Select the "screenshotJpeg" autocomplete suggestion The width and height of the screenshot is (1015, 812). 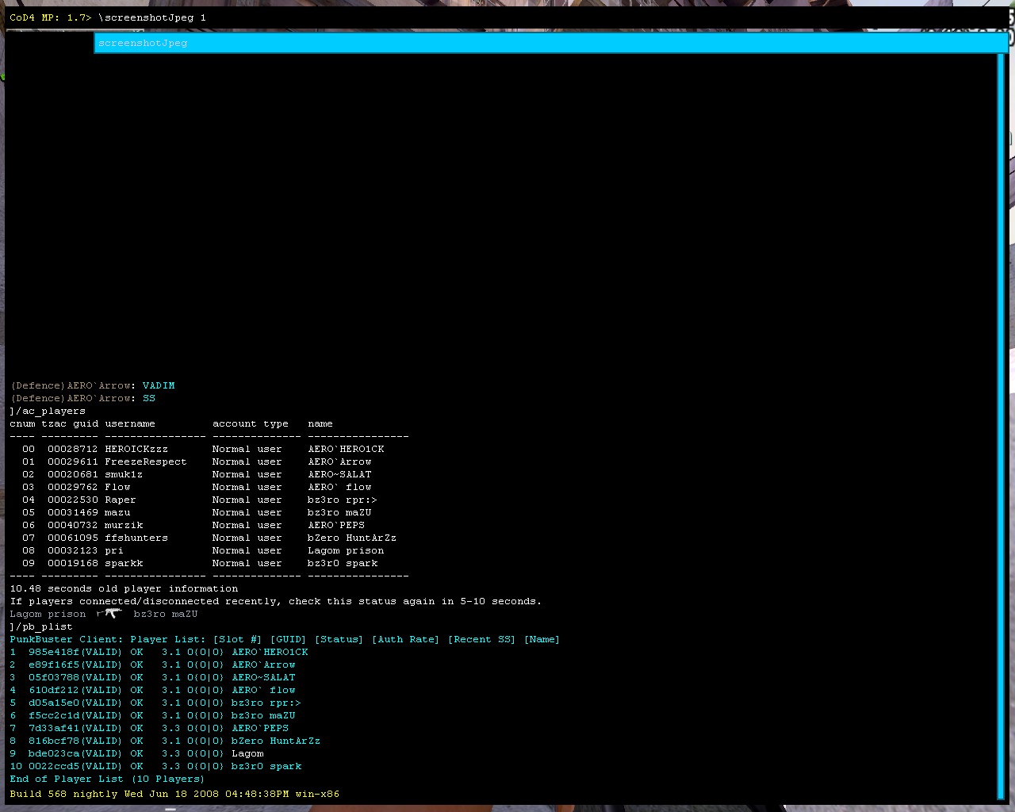(550, 43)
